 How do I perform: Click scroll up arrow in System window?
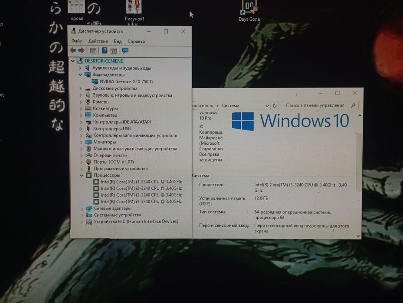tap(360, 116)
